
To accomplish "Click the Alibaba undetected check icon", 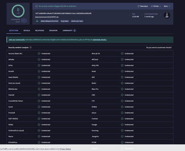I will [x=39, y=59].
